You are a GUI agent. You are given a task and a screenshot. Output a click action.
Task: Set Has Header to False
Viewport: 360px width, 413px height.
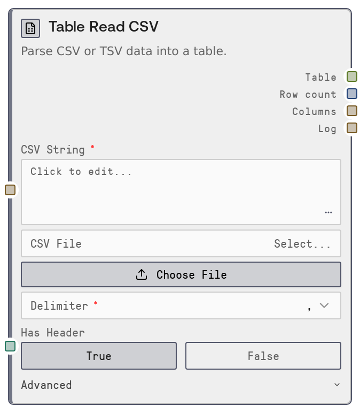pyautogui.click(x=263, y=356)
